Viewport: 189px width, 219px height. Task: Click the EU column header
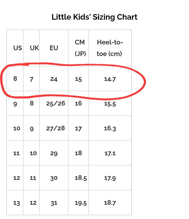click(x=54, y=48)
